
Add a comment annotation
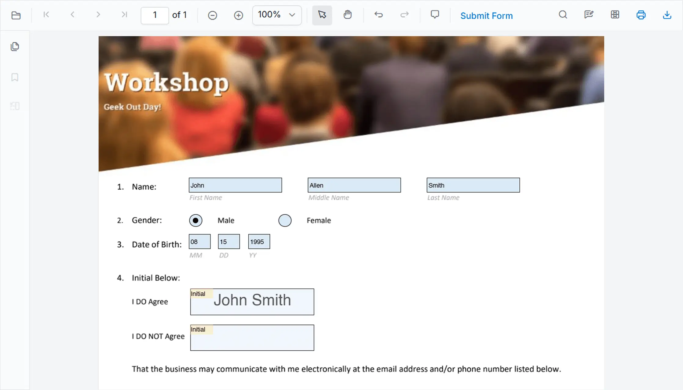tap(435, 15)
